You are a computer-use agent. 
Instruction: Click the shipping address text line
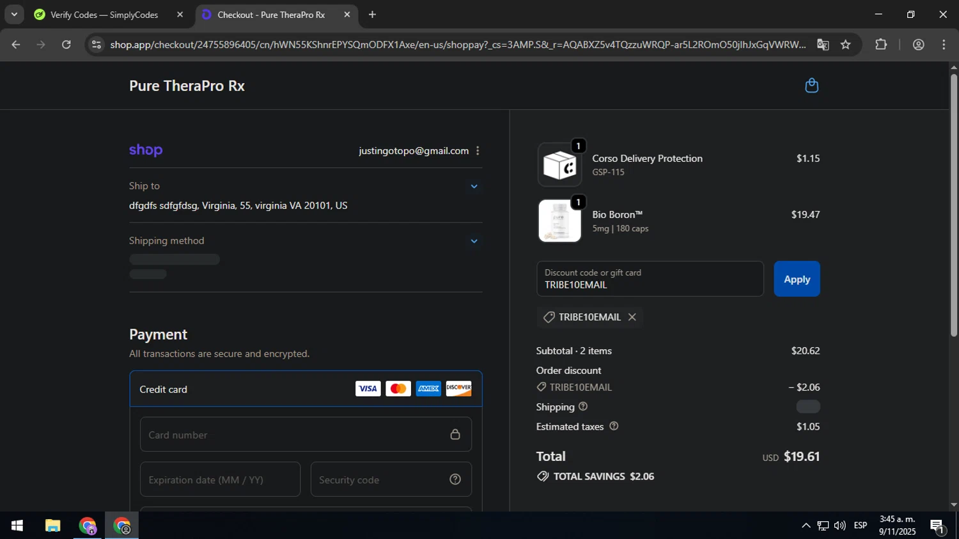point(238,206)
